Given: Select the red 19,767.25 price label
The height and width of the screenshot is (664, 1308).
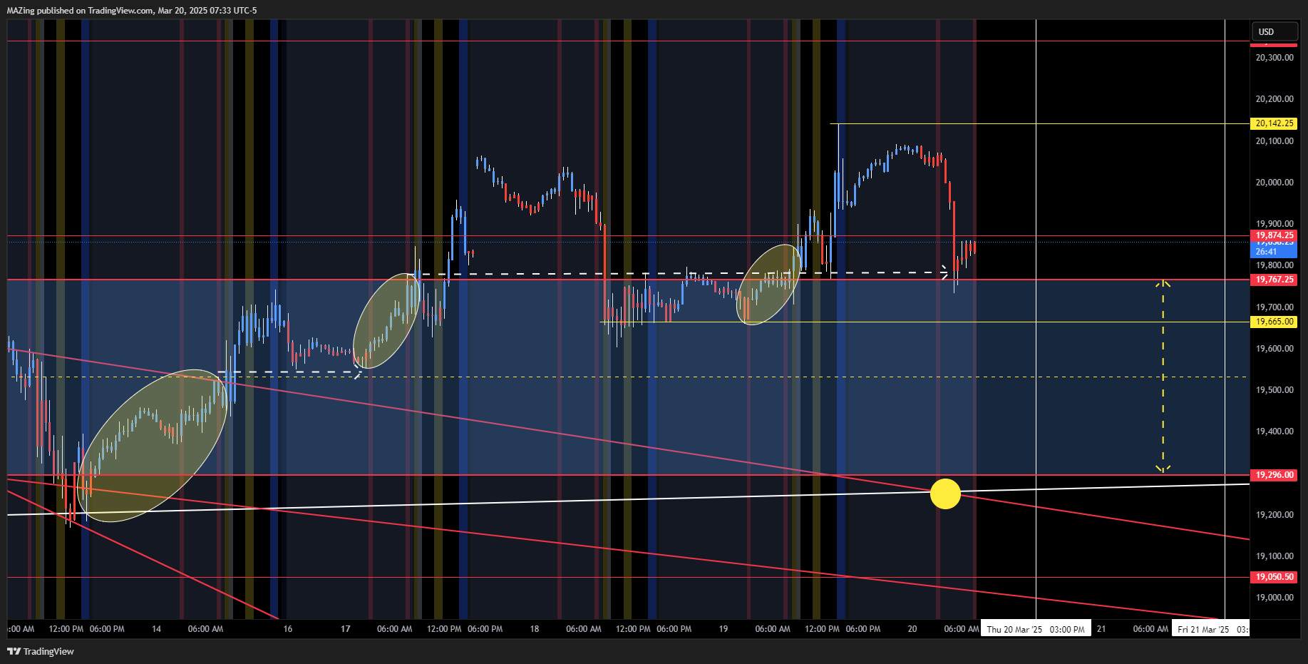Looking at the screenshot, I should pos(1274,280).
